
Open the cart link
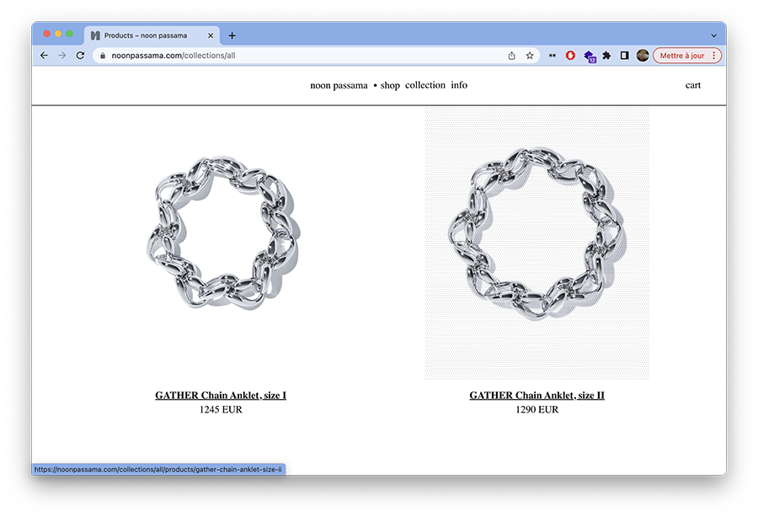pos(693,86)
